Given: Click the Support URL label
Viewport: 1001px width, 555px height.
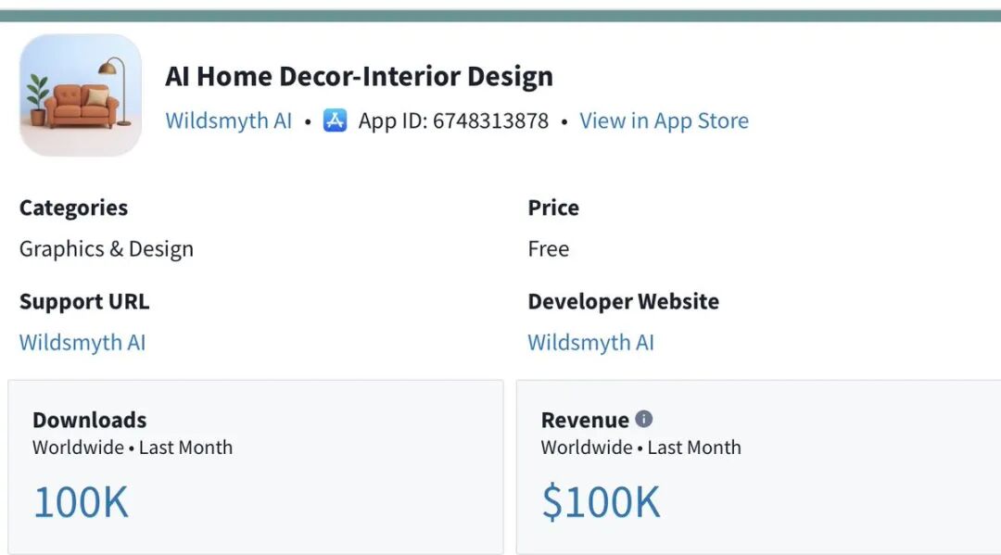Looking at the screenshot, I should (x=84, y=301).
